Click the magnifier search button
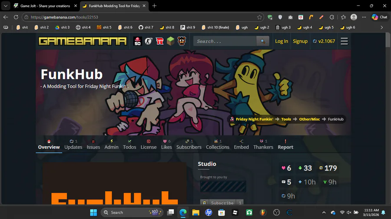The height and width of the screenshot is (219, 391). pyautogui.click(x=262, y=41)
